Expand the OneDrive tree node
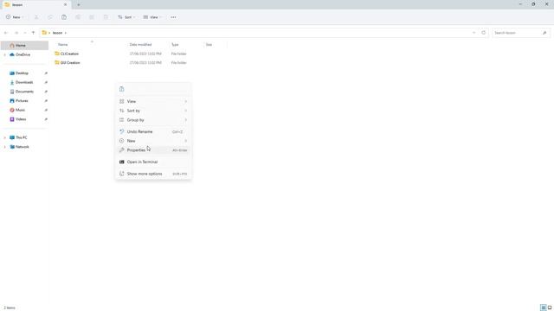This screenshot has height=311, width=554. click(x=4, y=55)
